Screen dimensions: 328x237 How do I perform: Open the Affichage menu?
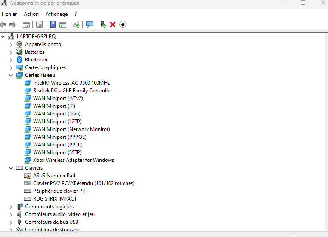pos(57,14)
